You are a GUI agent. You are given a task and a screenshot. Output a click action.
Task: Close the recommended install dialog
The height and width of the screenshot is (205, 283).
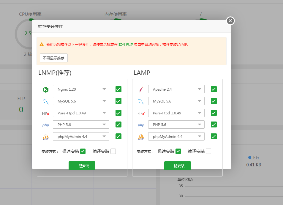(230, 21)
